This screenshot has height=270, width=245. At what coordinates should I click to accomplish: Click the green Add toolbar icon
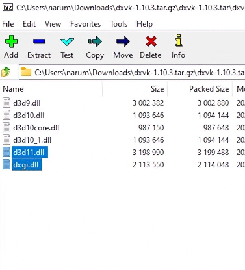tap(11, 42)
